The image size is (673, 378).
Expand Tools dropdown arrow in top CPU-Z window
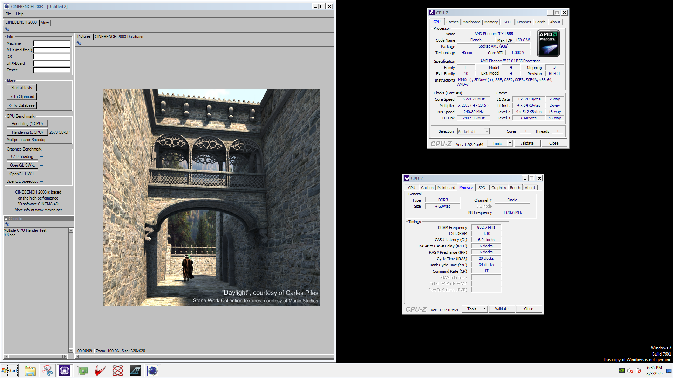pos(510,143)
